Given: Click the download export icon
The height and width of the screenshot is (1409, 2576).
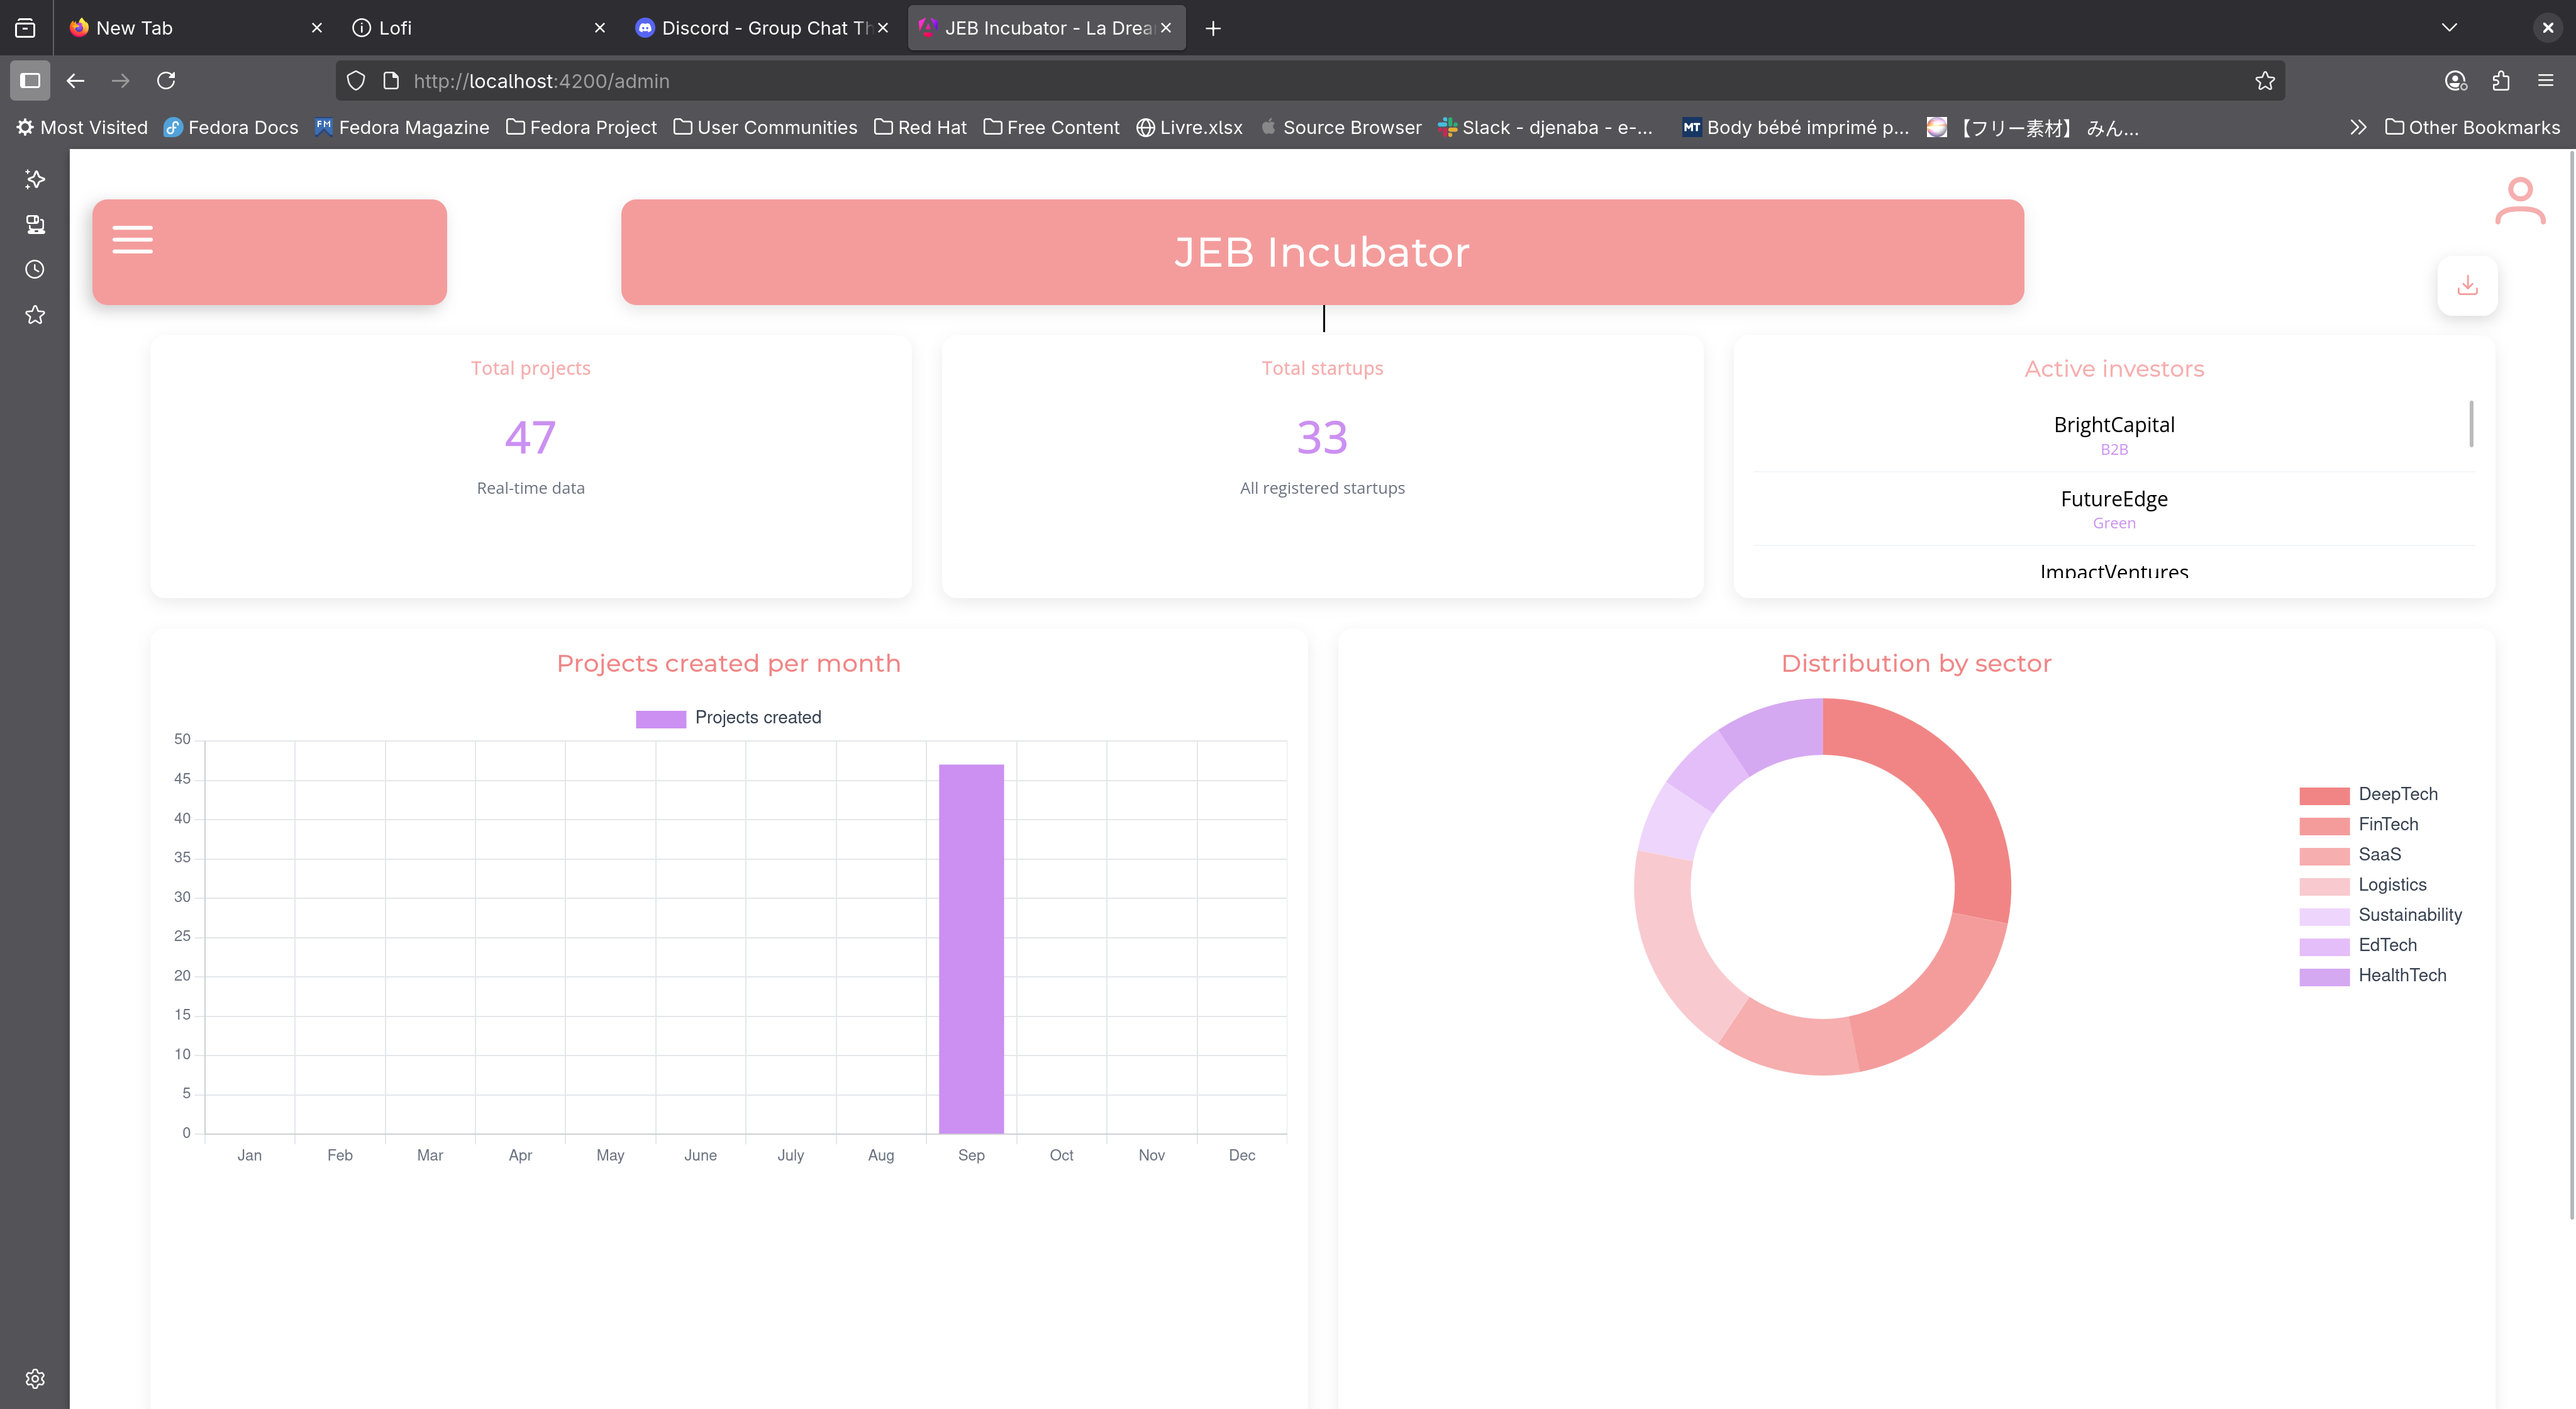Looking at the screenshot, I should (x=2467, y=286).
